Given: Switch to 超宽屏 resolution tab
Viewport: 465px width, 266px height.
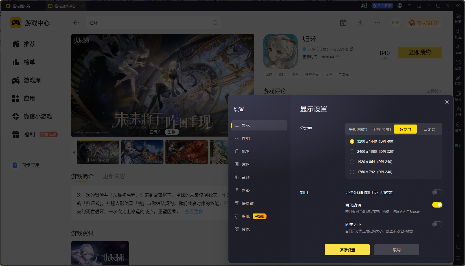Looking at the screenshot, I should click(x=405, y=129).
